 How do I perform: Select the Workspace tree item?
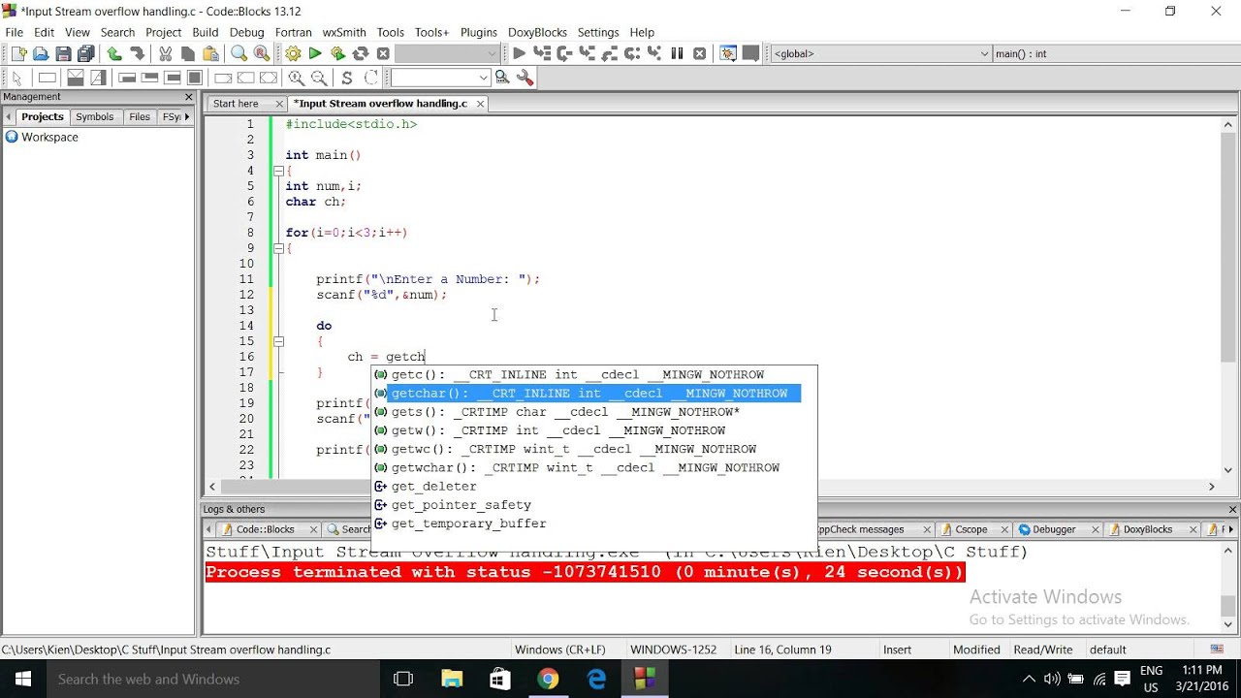click(41, 137)
